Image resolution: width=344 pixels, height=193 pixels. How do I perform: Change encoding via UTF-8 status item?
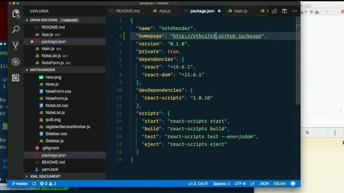[x=240, y=183]
